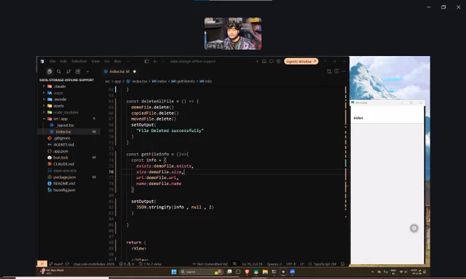Click the plus icon left of Agents Window
The width and height of the screenshot is (466, 279).
[x=257, y=62]
